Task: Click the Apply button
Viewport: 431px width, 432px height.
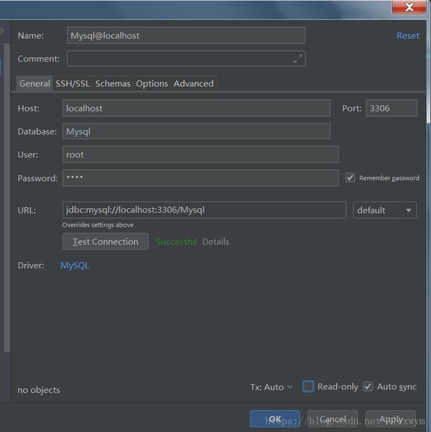Action: coord(391,419)
